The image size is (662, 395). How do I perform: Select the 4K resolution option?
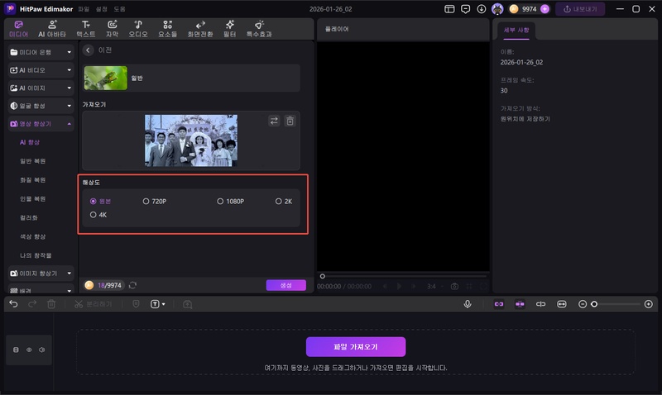coord(98,215)
